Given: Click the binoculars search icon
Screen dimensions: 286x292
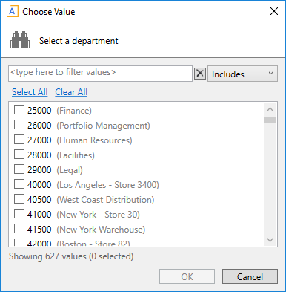Looking at the screenshot, I should [20, 40].
